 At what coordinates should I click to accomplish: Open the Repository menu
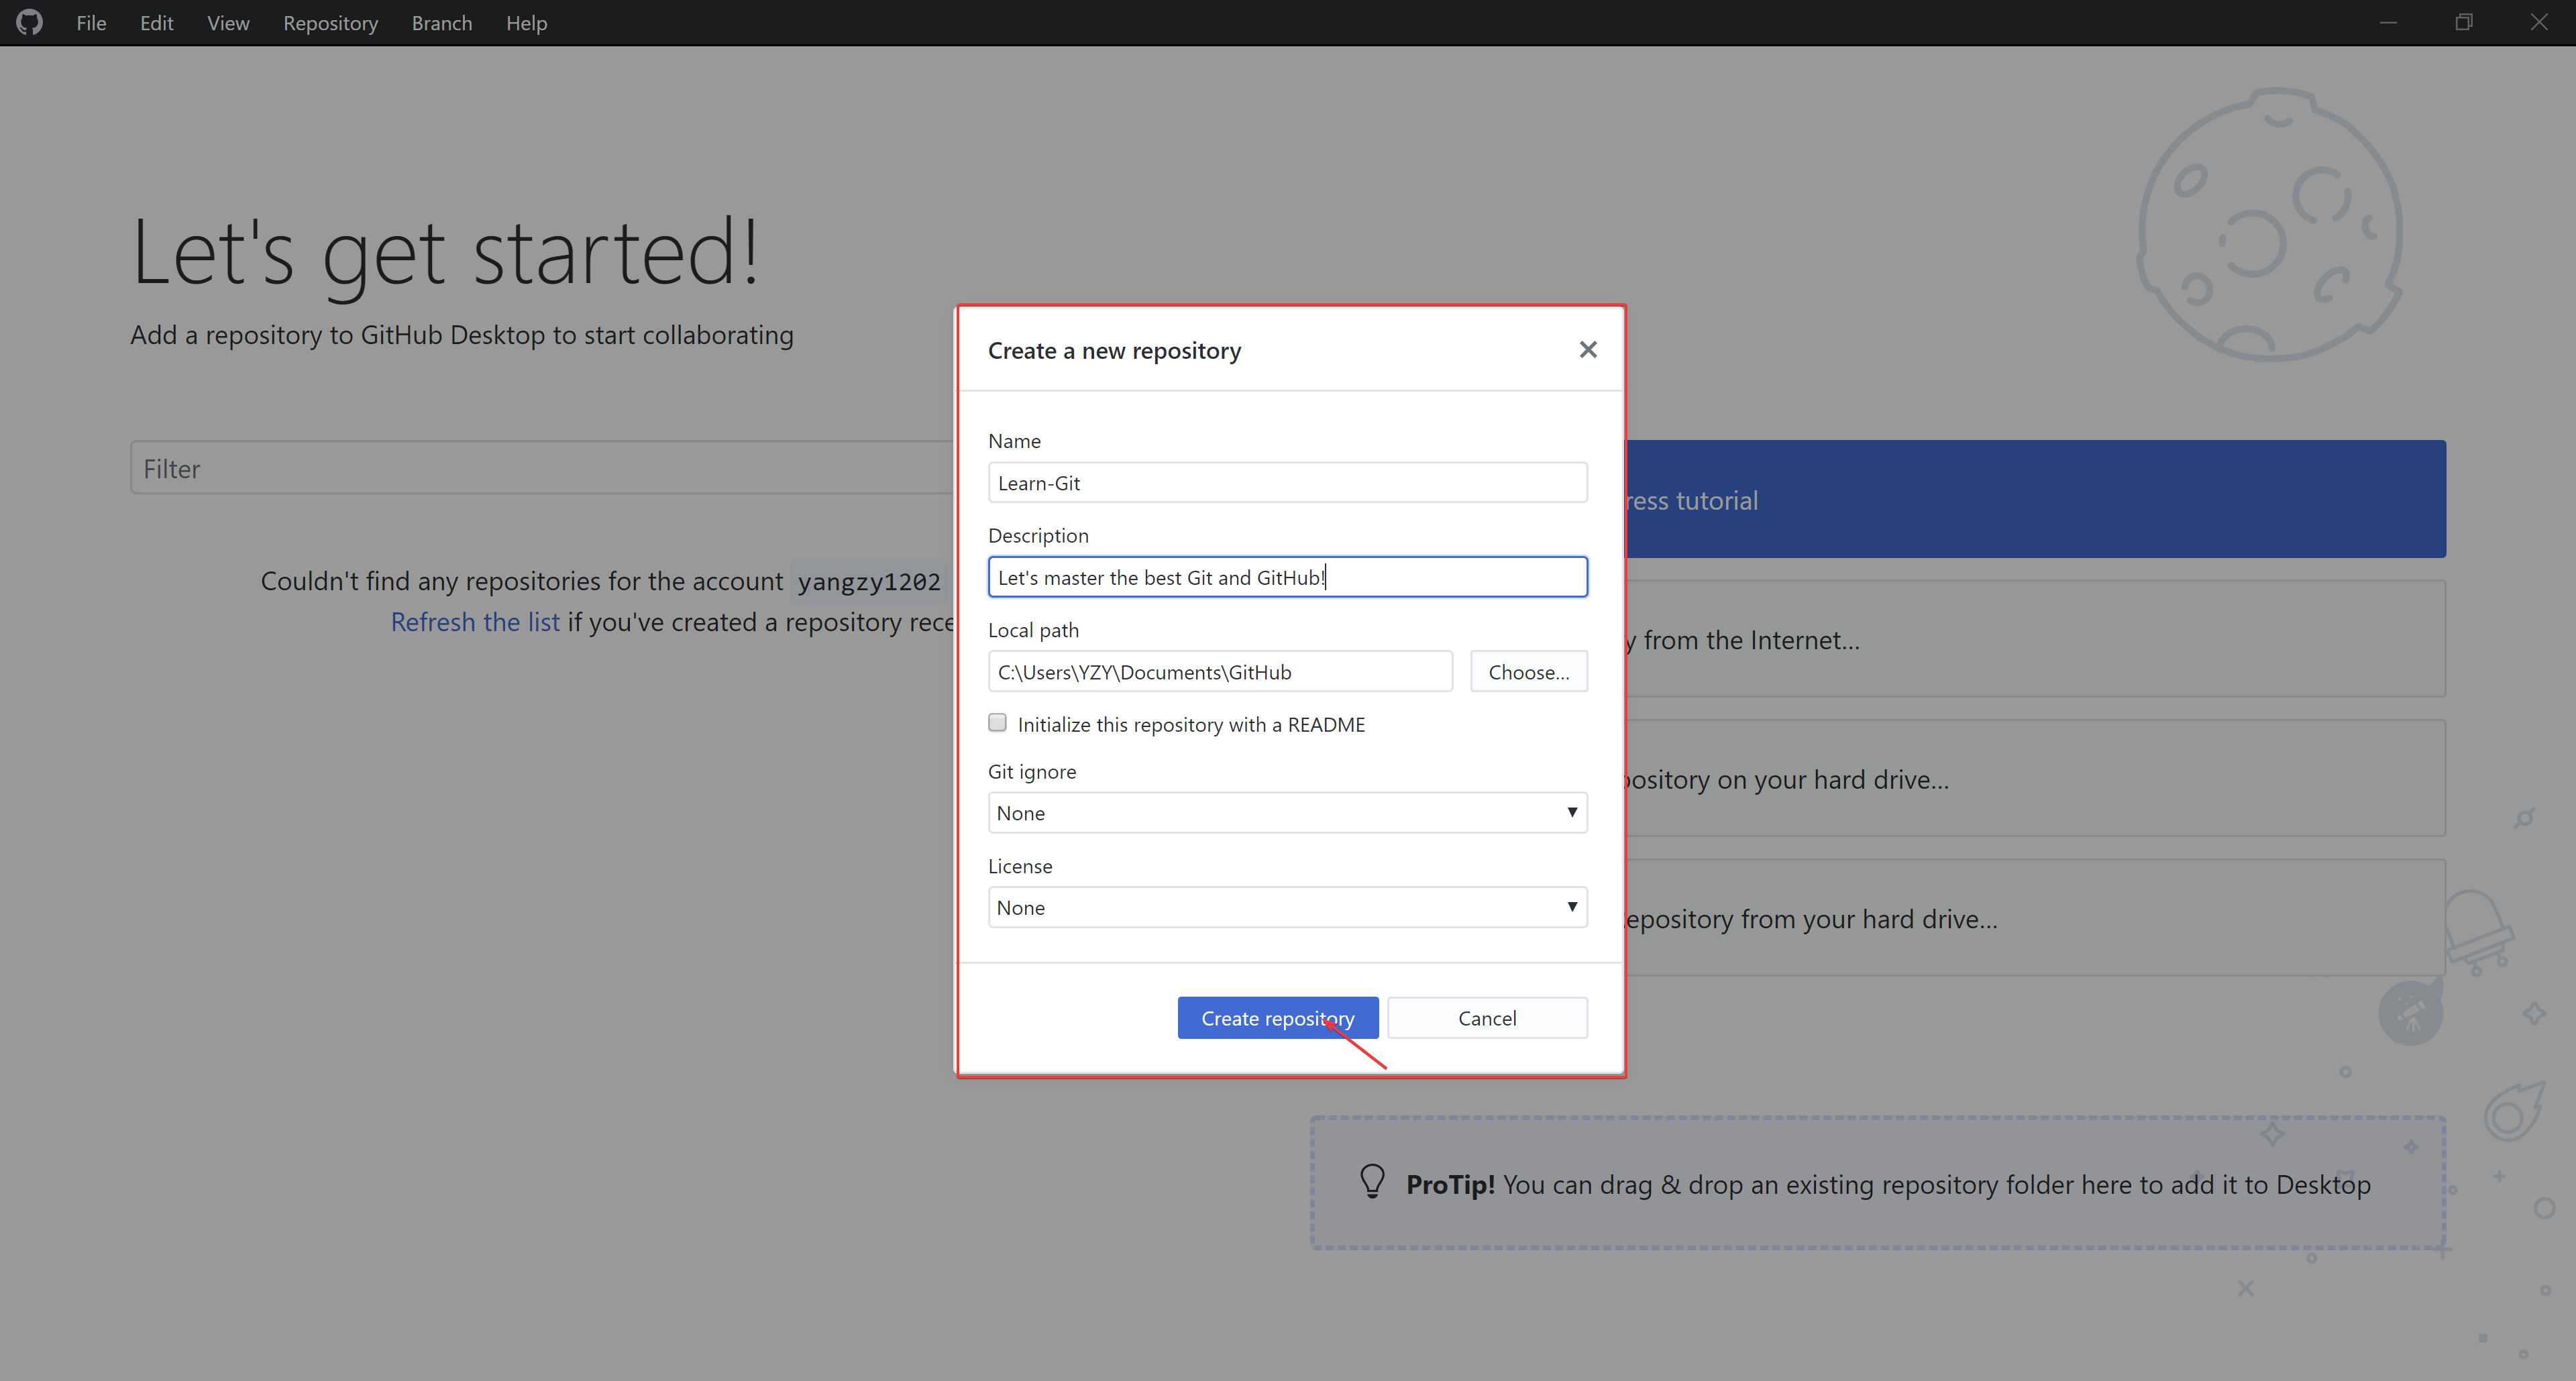pos(330,22)
